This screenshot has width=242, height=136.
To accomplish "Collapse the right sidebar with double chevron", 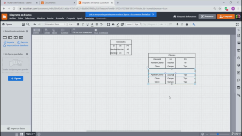I will (x=239, y=29).
